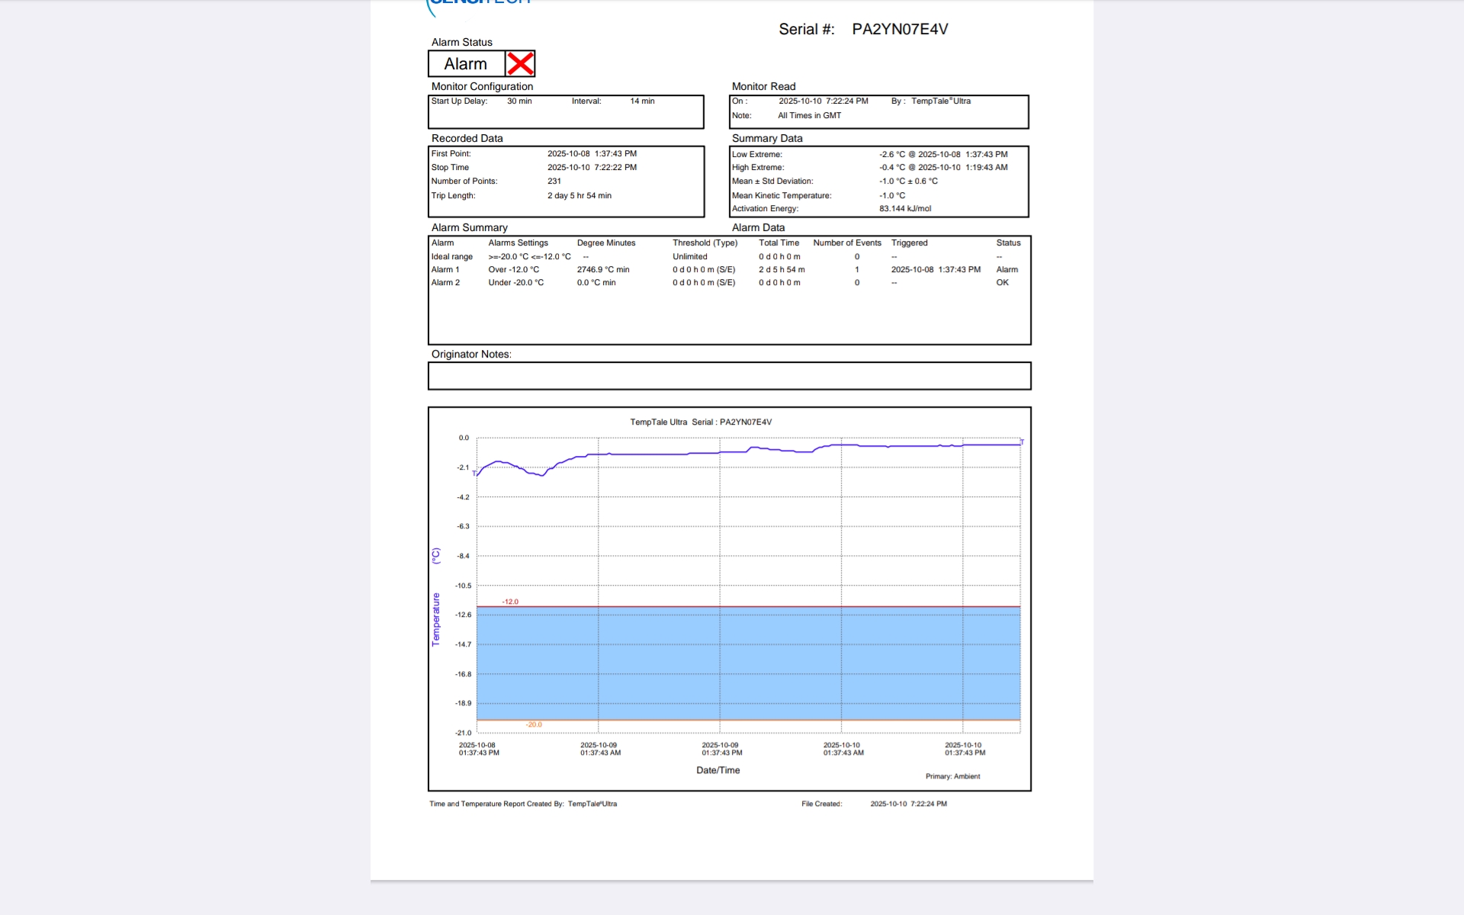The image size is (1464, 915).
Task: Click inside the Originator Notes field
Action: click(729, 376)
